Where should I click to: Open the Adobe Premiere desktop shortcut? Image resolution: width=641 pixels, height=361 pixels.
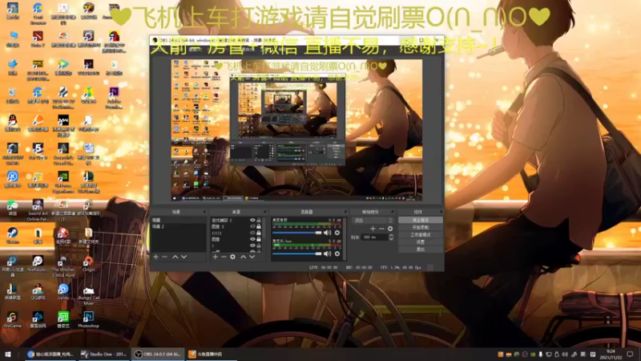pyautogui.click(x=114, y=98)
